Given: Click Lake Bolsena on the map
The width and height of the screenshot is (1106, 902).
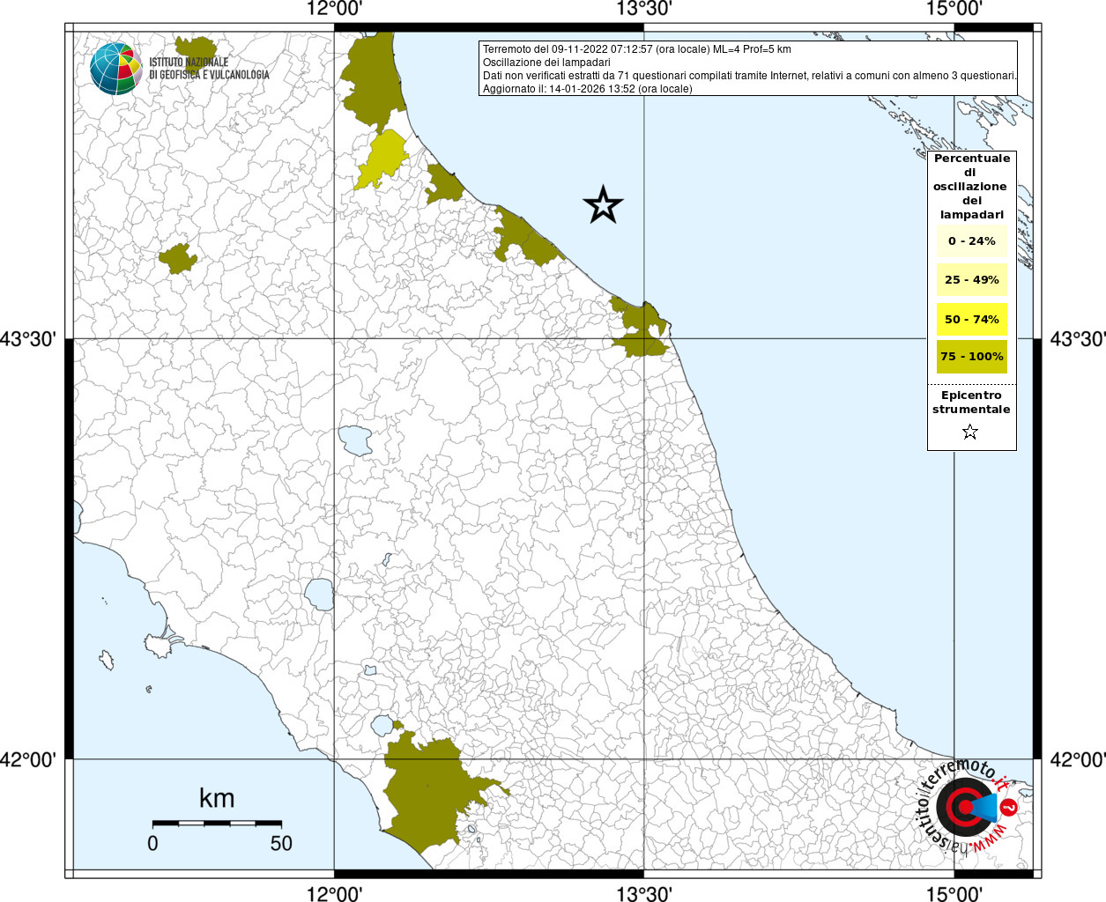Looking at the screenshot, I should 319,595.
